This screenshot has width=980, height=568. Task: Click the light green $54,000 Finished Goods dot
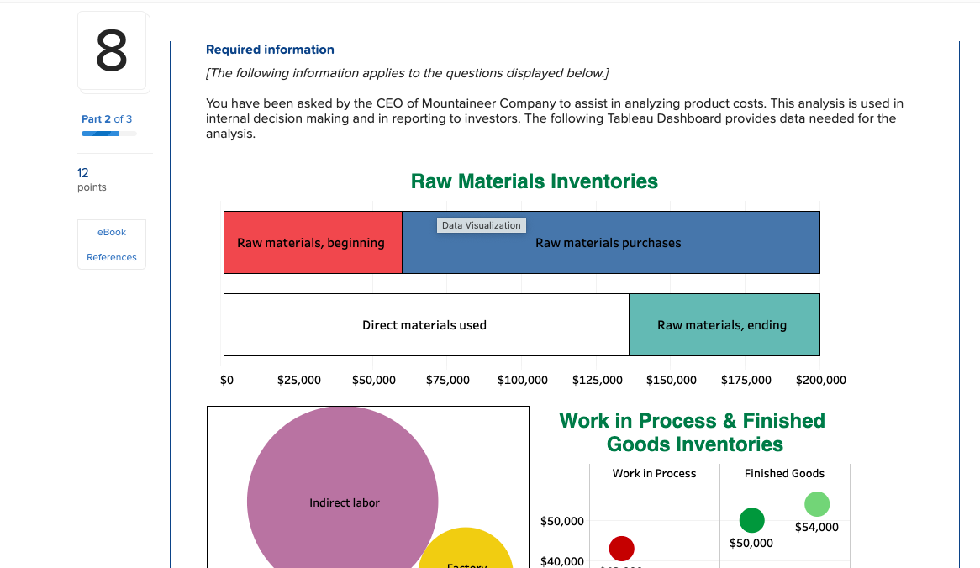coord(817,504)
